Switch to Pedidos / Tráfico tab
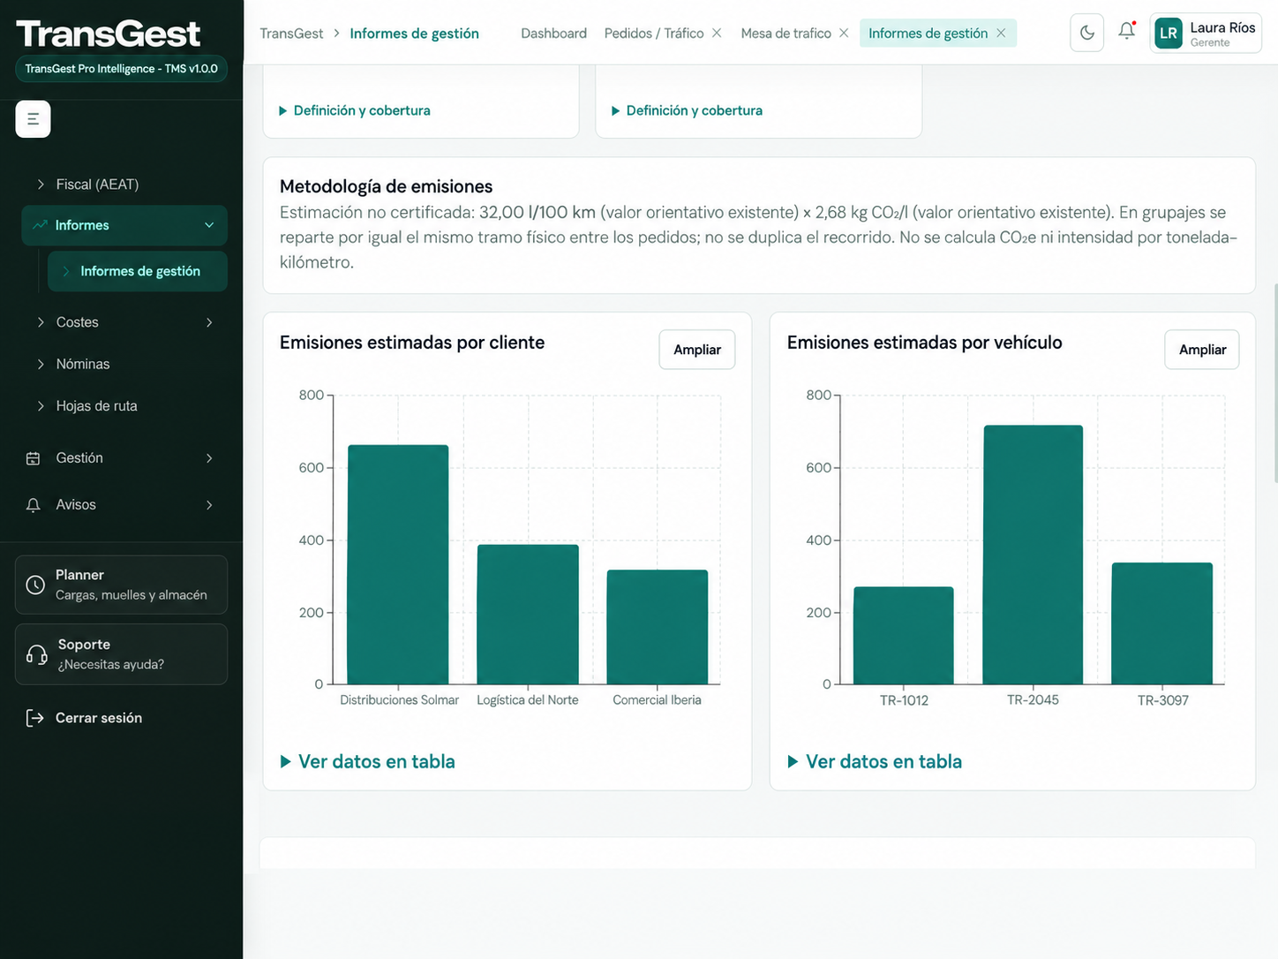This screenshot has height=959, width=1278. click(x=654, y=33)
